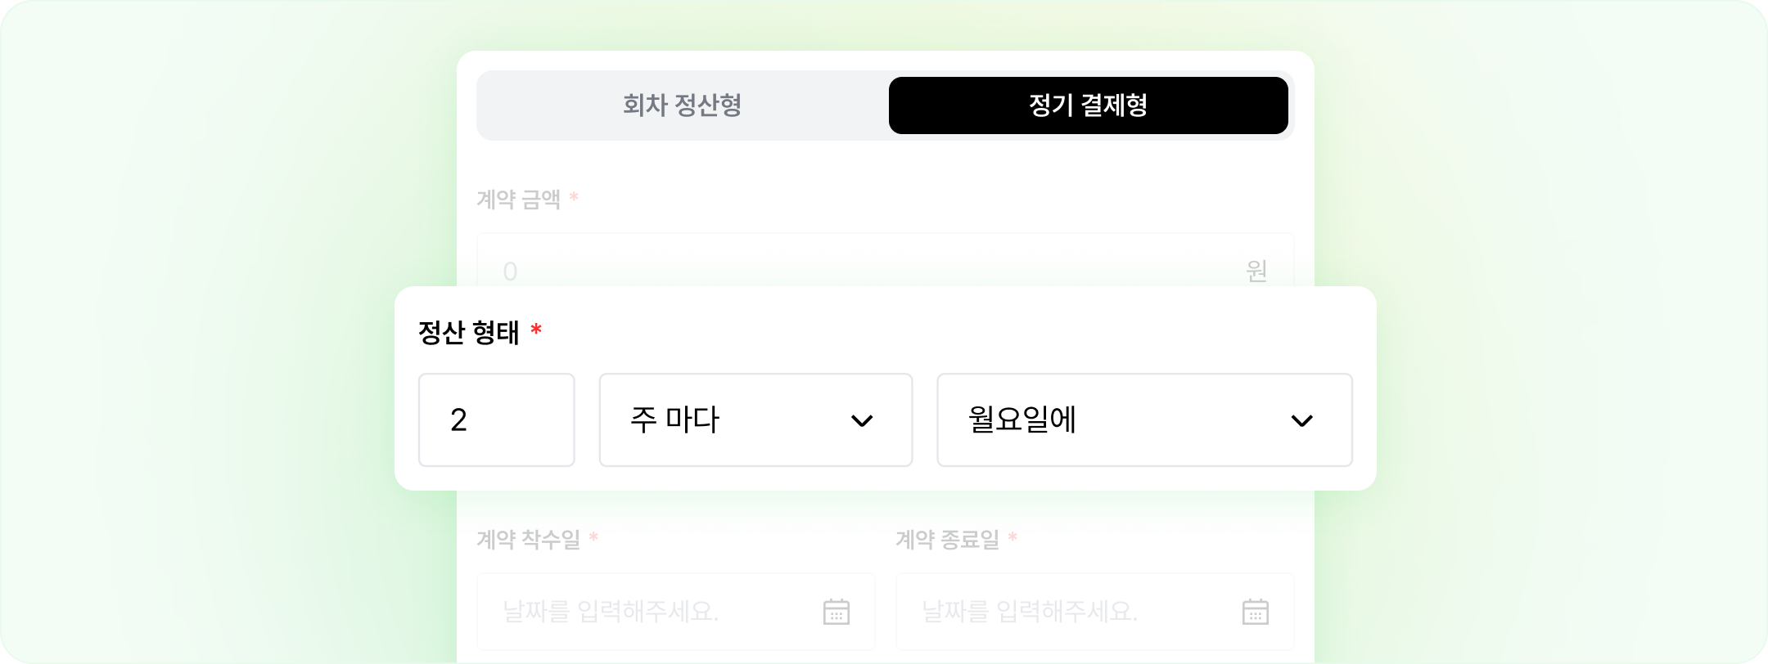This screenshot has width=1768, height=664.
Task: Open the 월요일에 weekday dropdown
Action: point(1143,420)
